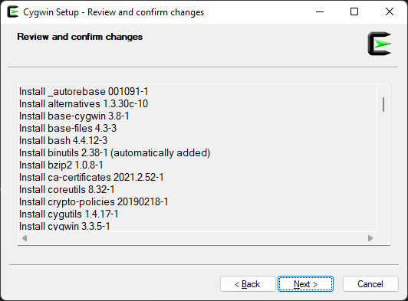Cancel the Cygwin setup
This screenshot has width=408, height=301.
pos(370,284)
